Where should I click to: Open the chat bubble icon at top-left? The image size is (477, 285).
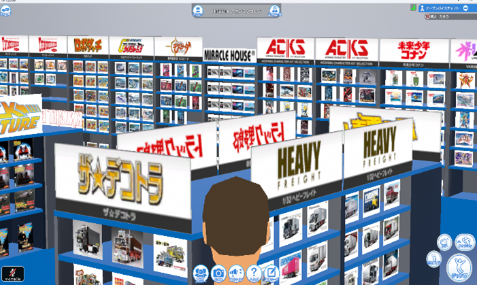[x=5, y=11]
